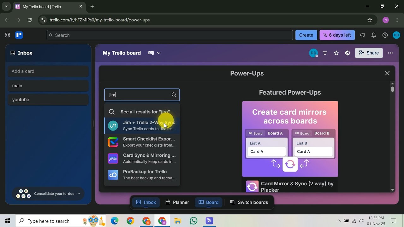Open Microsoft Edge from taskbar
Viewport: 404px width, 227px height.
tap(115, 221)
